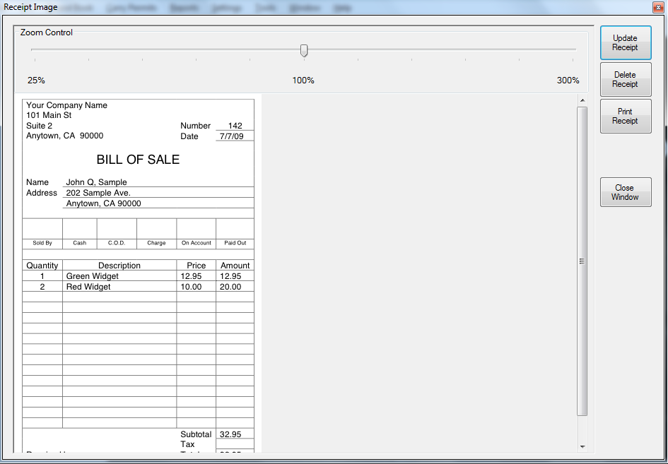Click the 101 Main St line
The image size is (668, 464).
(x=49, y=115)
